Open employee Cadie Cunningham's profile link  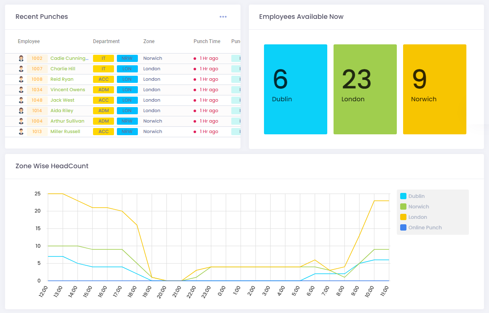coord(69,58)
